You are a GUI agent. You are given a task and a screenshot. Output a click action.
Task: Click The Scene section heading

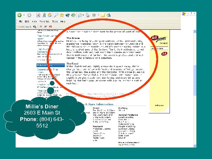click(x=73, y=38)
